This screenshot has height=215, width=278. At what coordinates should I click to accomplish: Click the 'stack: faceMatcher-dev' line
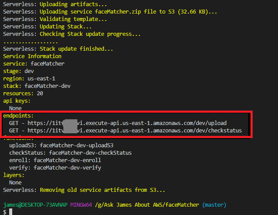pos(36,86)
